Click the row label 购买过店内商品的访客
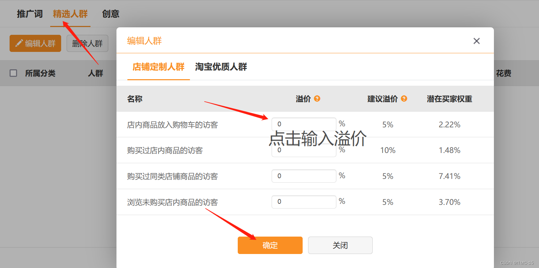Viewport: 539px width, 268px height. pyautogui.click(x=165, y=151)
